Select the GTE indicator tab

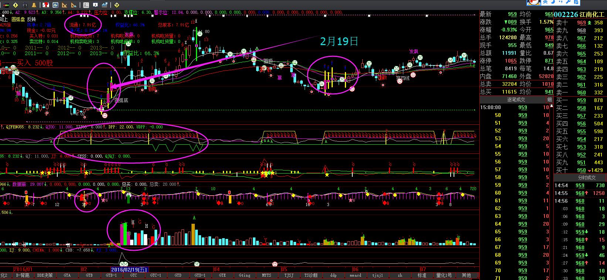click(x=222, y=275)
